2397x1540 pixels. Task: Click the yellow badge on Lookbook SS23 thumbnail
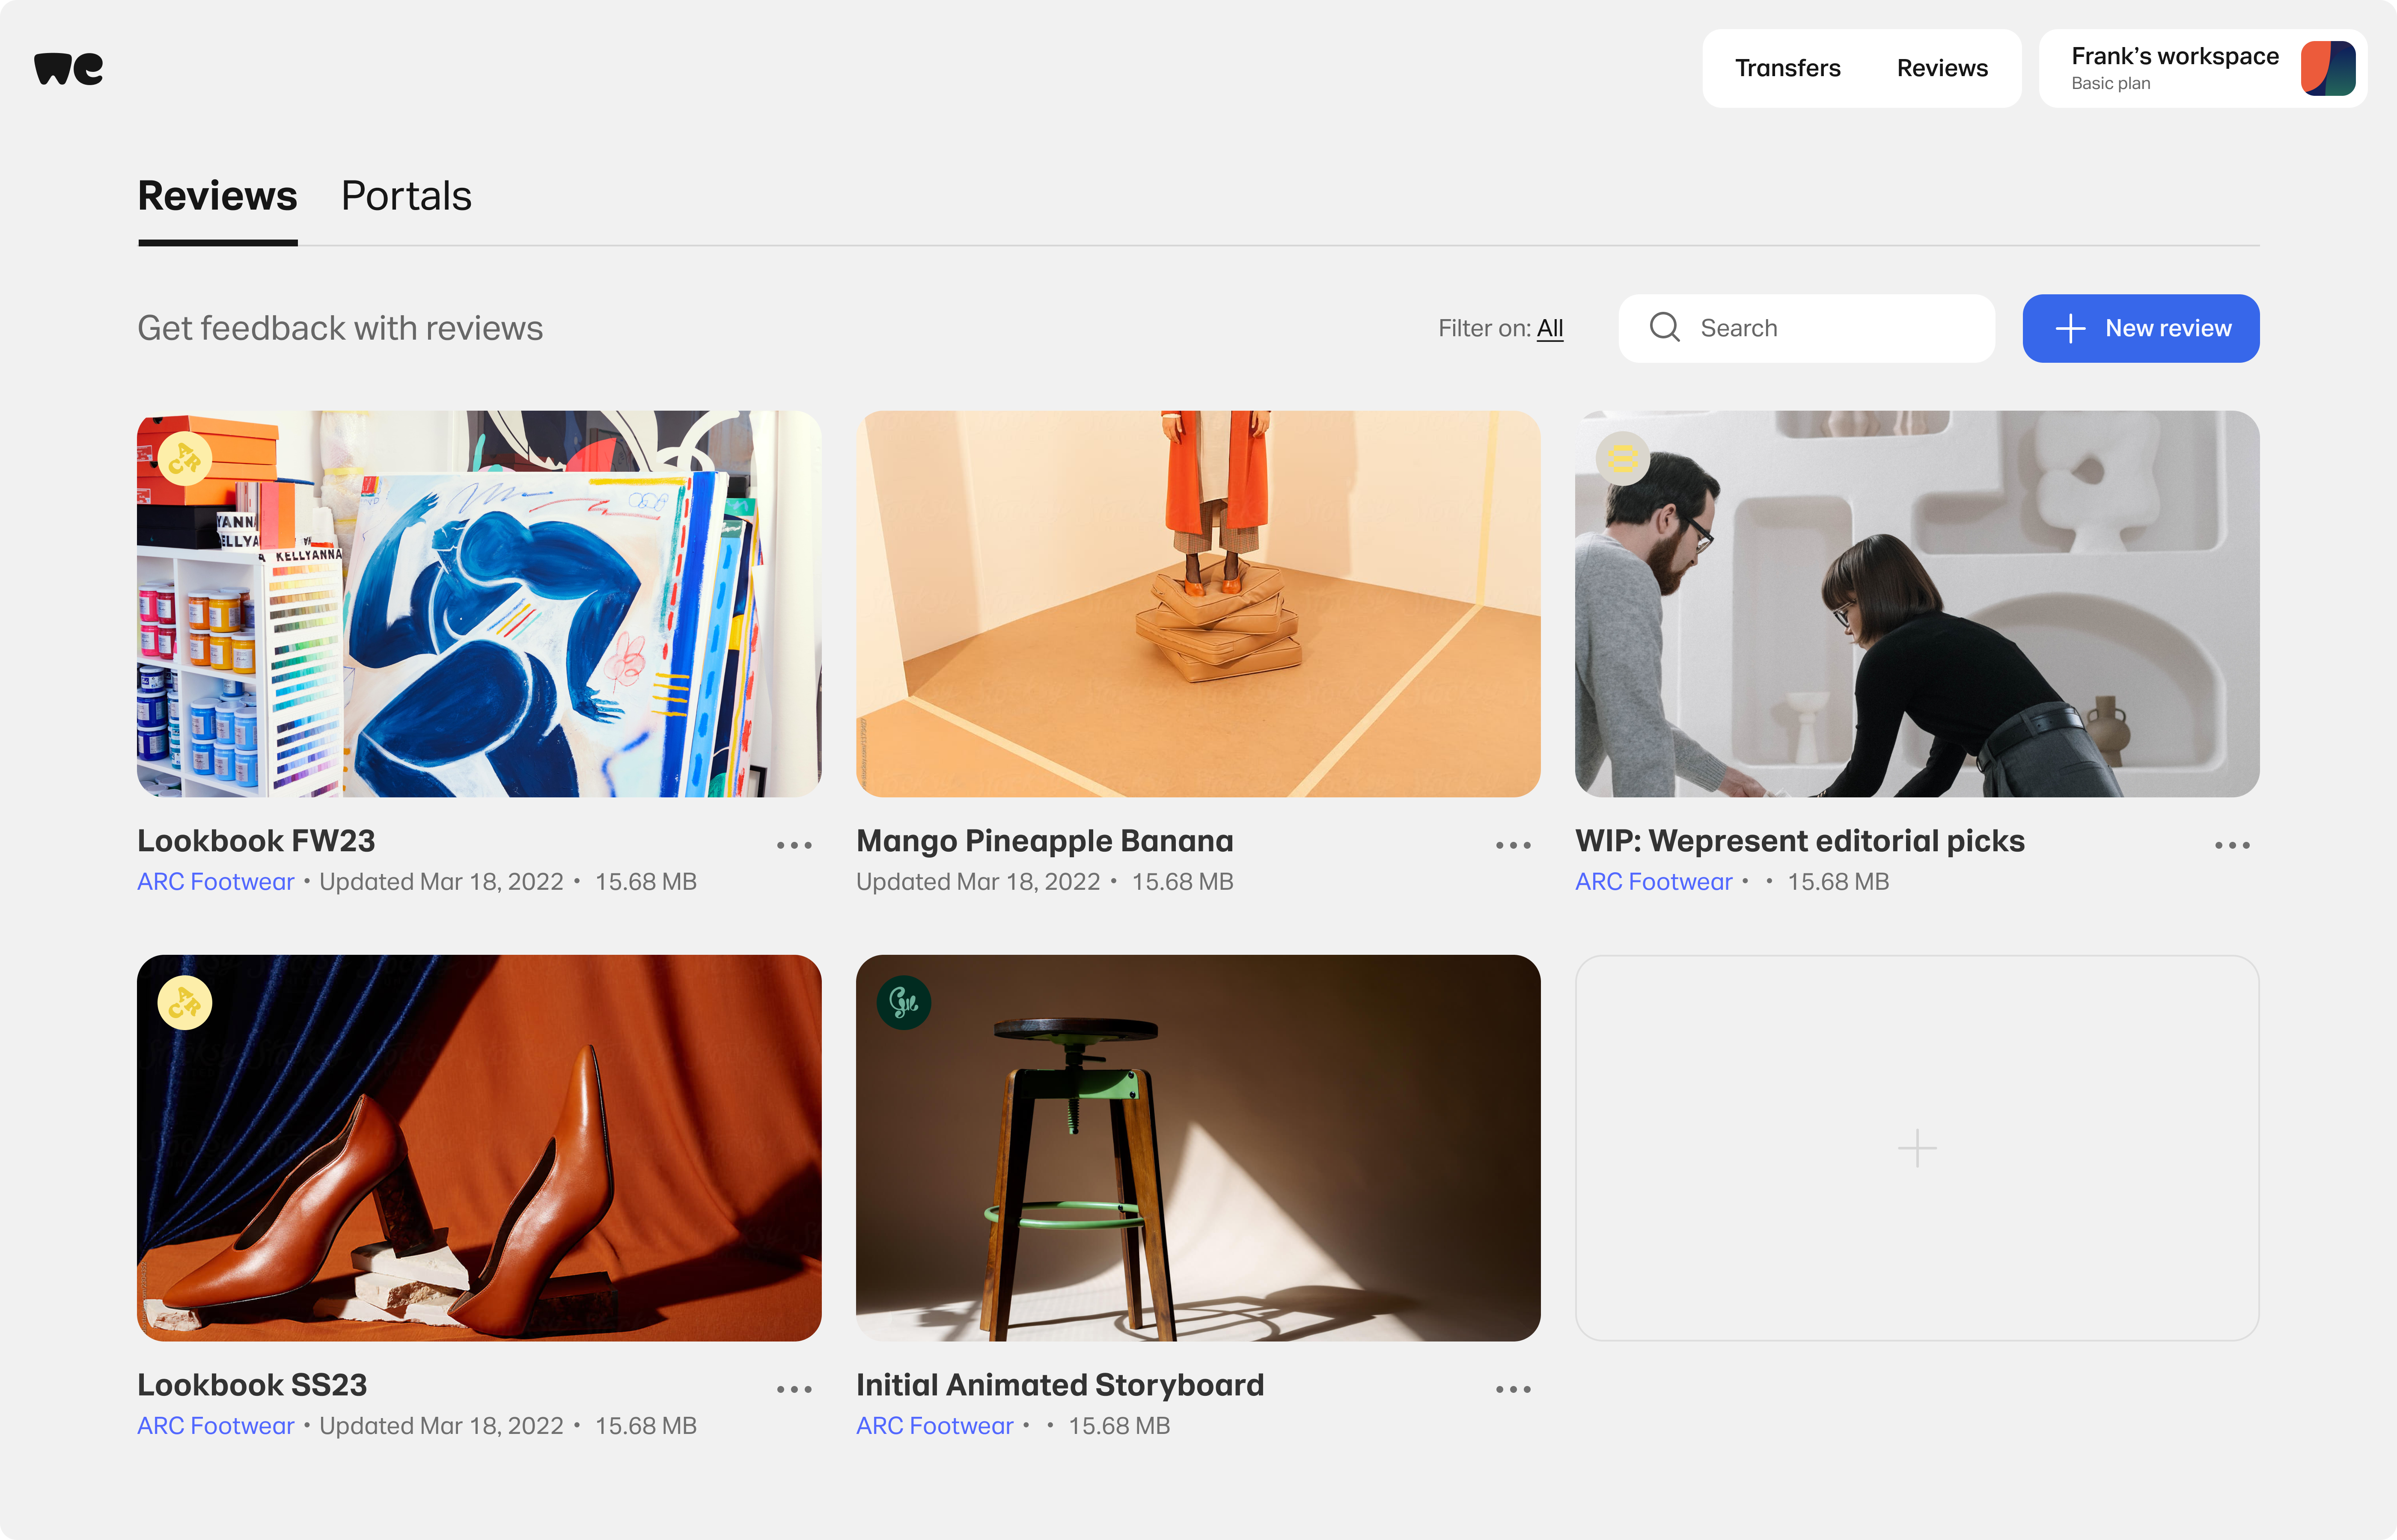[185, 1003]
